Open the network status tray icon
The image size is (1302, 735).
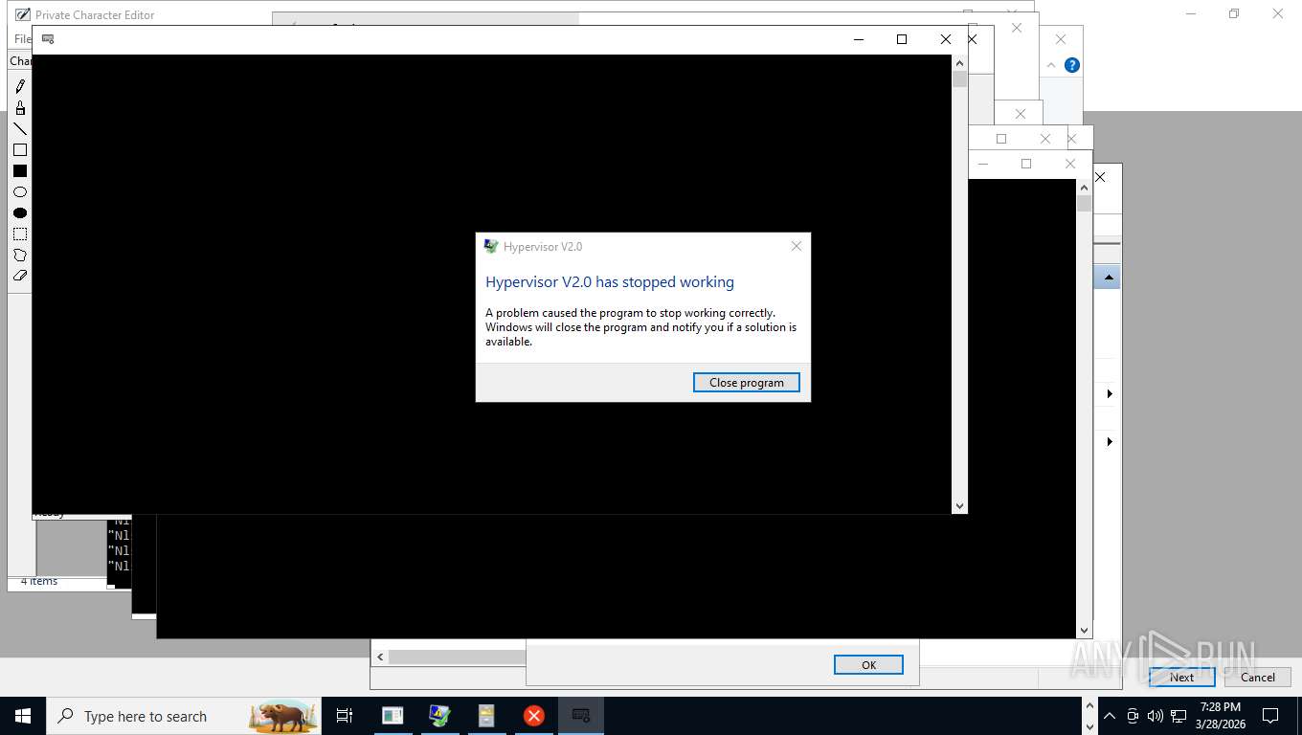1179,716
